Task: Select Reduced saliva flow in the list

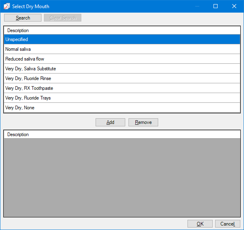Action: (122, 59)
